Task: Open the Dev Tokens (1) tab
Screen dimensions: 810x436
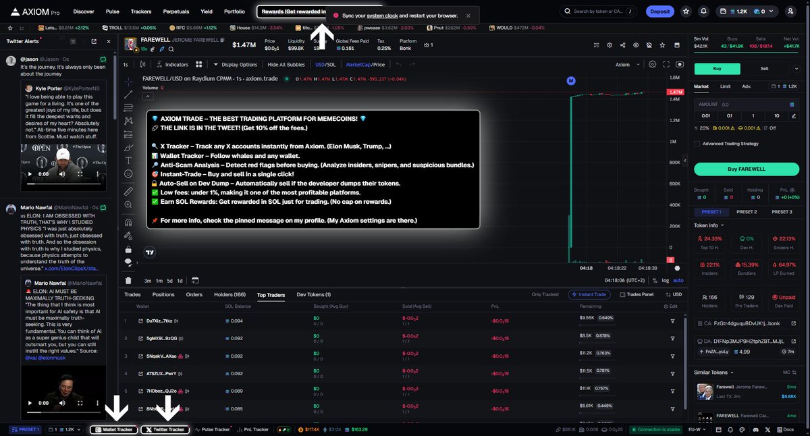Action: pos(314,294)
